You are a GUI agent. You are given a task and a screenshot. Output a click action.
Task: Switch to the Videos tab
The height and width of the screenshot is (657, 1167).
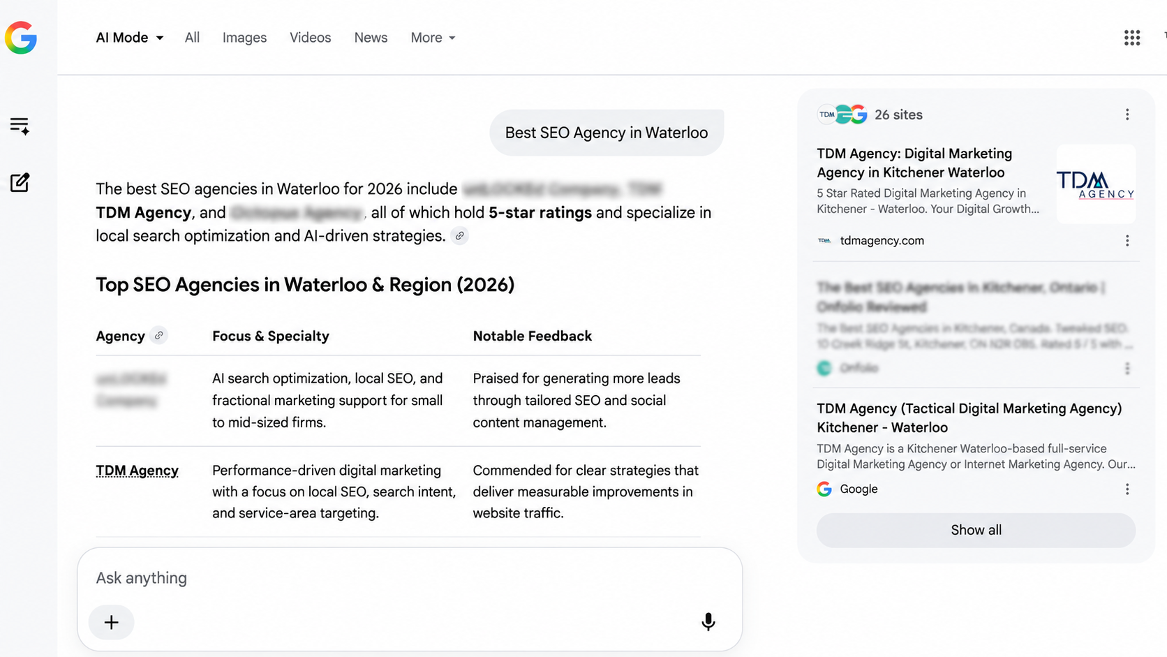click(311, 38)
